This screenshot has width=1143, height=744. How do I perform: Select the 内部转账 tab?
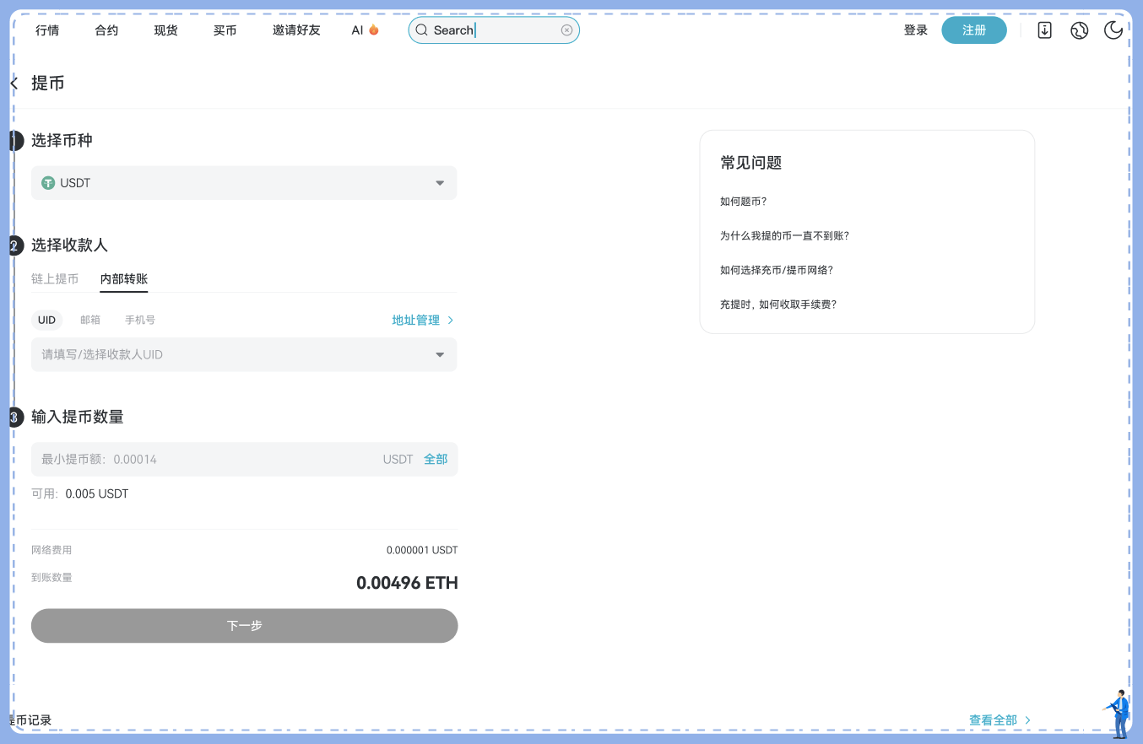coord(123,279)
